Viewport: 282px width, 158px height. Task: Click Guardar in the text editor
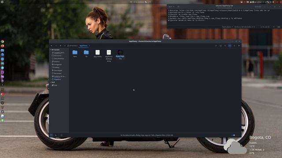click(258, 7)
